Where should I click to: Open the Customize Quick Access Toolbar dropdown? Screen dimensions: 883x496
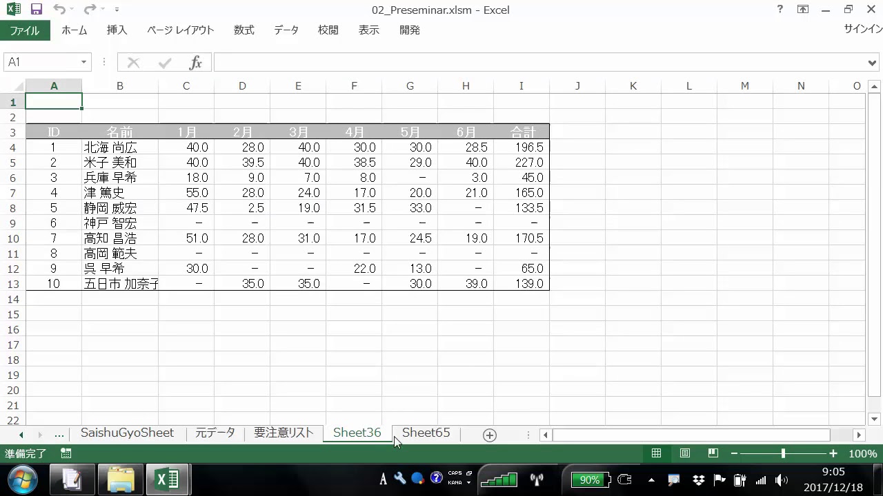click(117, 10)
